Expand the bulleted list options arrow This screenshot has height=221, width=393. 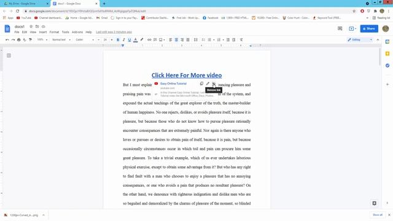coord(214,40)
